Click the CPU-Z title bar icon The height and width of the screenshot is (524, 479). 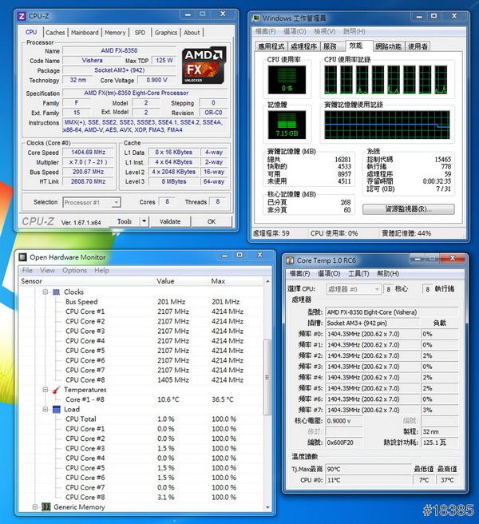22,17
